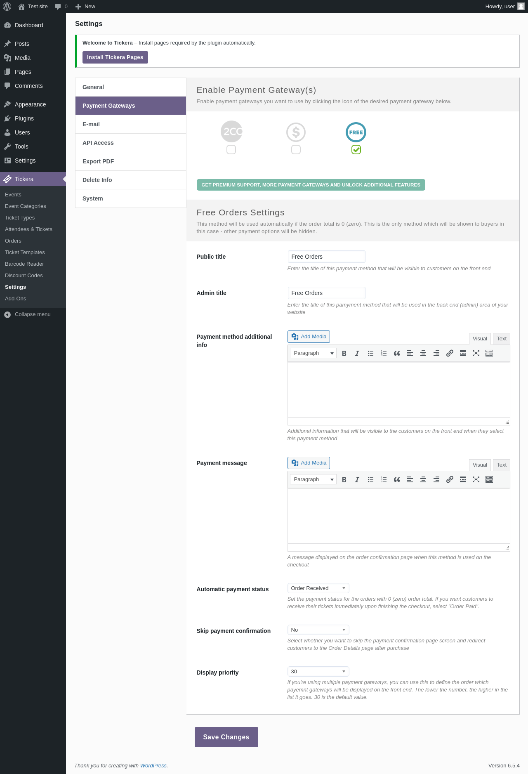The image size is (528, 774).
Task: Click Bold icon in additional info editor
Action: (x=344, y=354)
